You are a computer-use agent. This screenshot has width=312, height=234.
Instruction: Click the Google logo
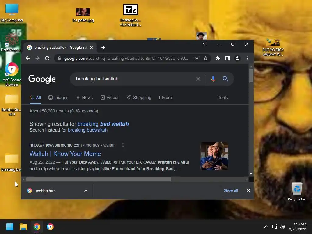42,79
